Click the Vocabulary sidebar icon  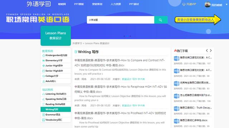point(44,120)
